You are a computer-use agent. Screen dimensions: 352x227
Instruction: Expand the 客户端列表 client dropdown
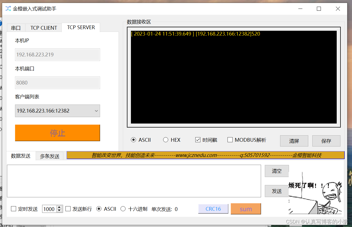coord(57,111)
